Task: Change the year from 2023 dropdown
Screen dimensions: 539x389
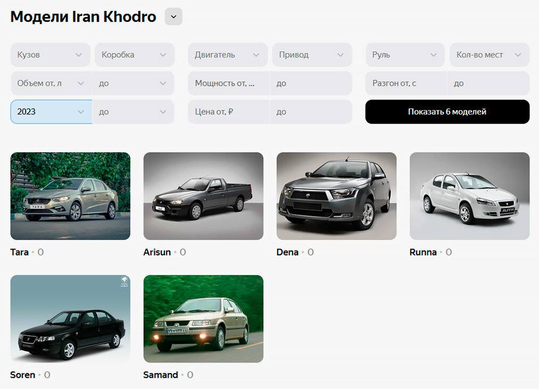Action: point(51,112)
